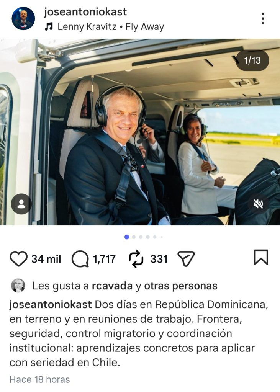Unmute the post audio
Image resolution: width=280 pixels, height=392 pixels.
258,204
